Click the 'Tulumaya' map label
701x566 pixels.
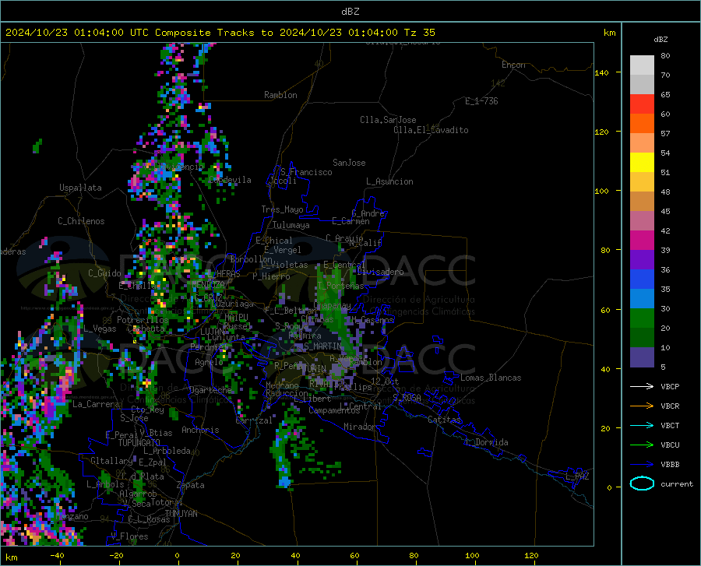291,225
